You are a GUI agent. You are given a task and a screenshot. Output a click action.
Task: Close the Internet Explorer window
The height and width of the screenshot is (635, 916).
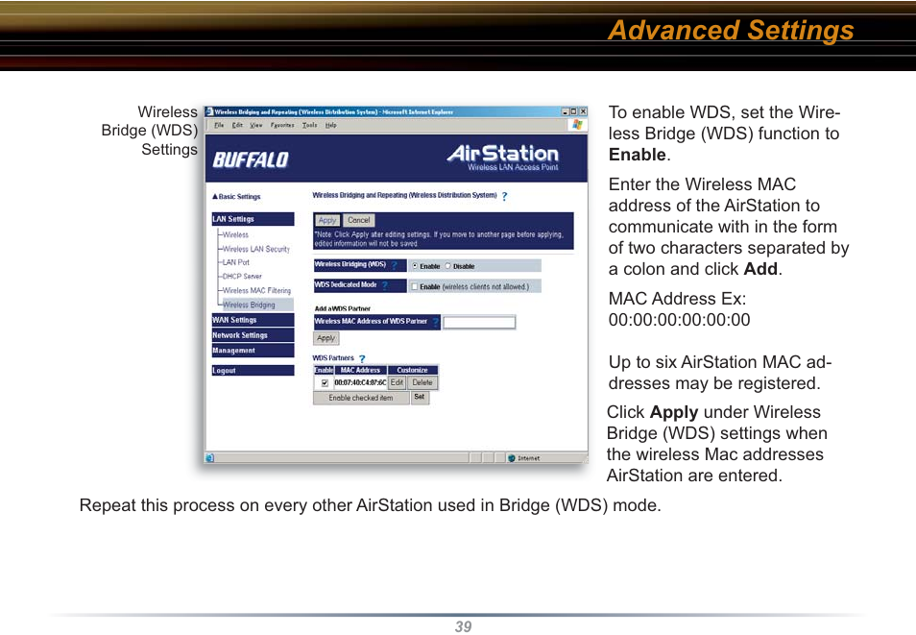[583, 111]
